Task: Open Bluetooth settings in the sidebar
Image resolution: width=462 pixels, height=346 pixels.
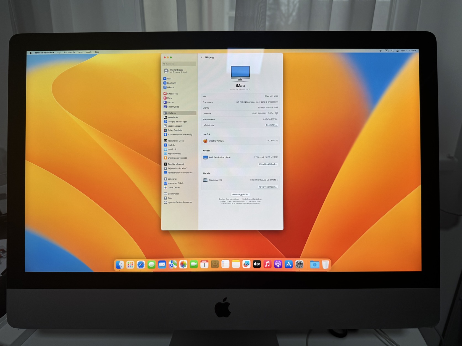Action: [179, 83]
